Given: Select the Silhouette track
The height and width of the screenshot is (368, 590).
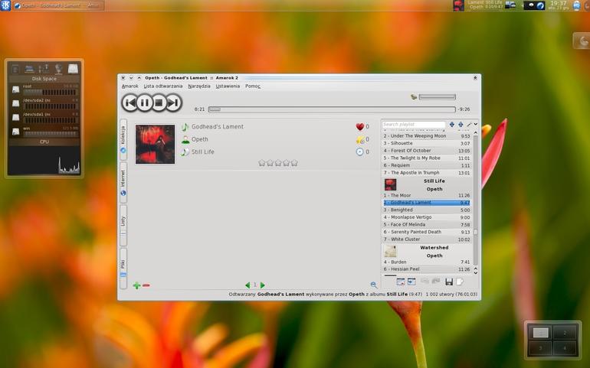Looking at the screenshot, I should coord(427,143).
